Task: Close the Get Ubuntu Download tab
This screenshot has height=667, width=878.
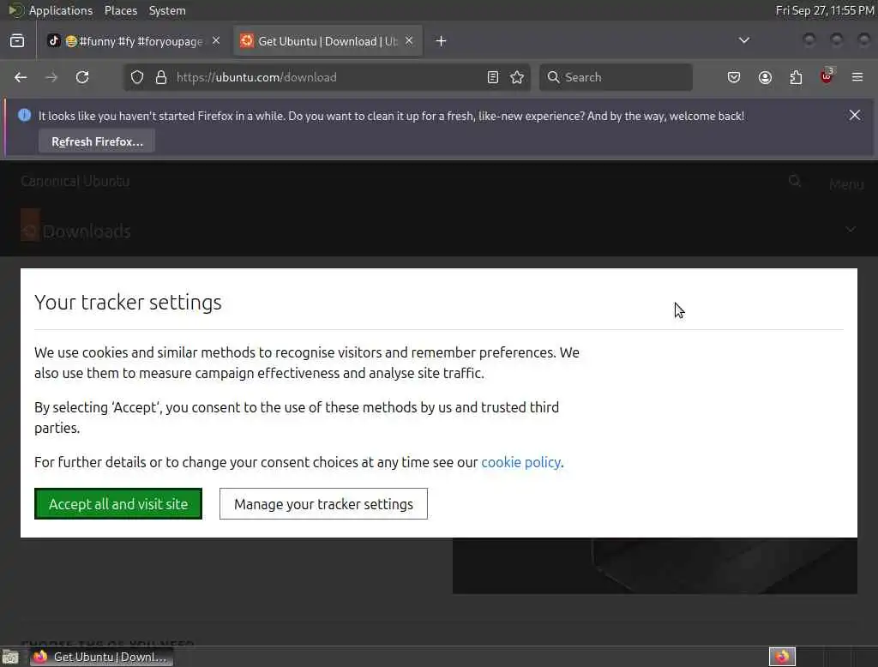Action: click(409, 41)
